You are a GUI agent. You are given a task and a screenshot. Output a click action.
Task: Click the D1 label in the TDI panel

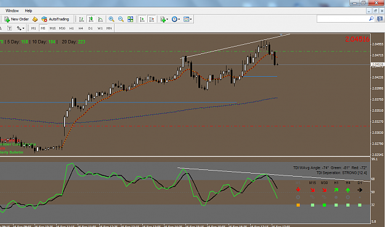360,183
